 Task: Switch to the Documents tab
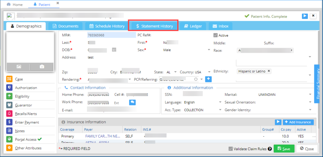tap(66, 26)
